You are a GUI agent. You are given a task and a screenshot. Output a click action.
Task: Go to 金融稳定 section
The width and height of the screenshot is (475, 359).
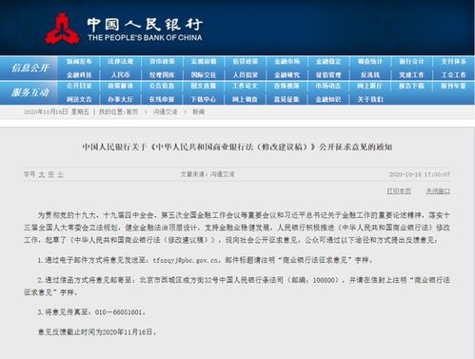tap(328, 61)
